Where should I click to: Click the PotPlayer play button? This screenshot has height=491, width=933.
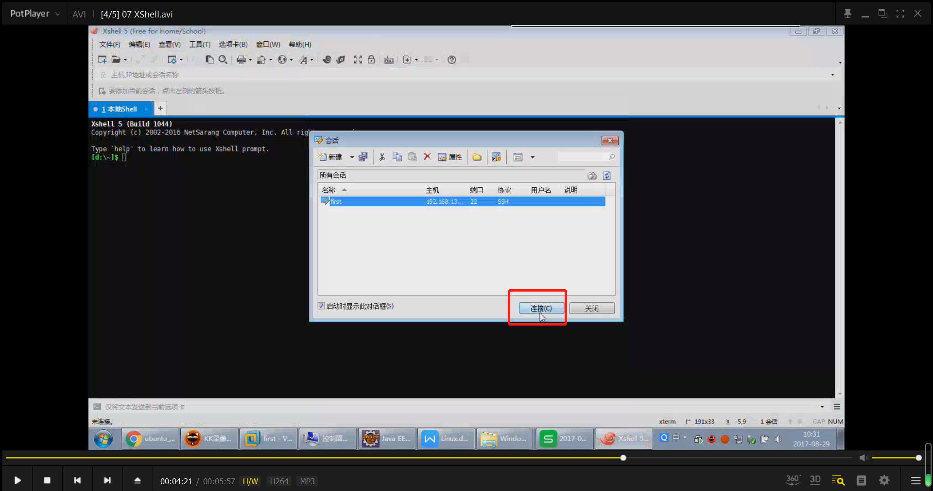click(x=17, y=480)
